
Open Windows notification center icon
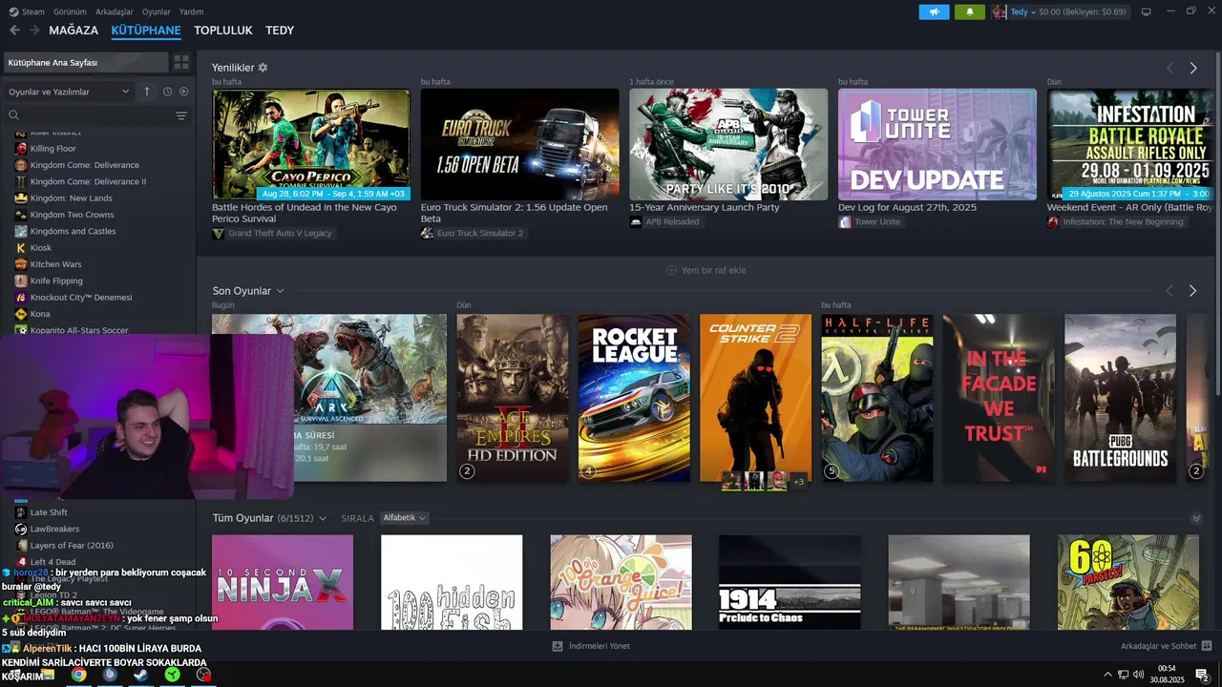tap(1202, 675)
